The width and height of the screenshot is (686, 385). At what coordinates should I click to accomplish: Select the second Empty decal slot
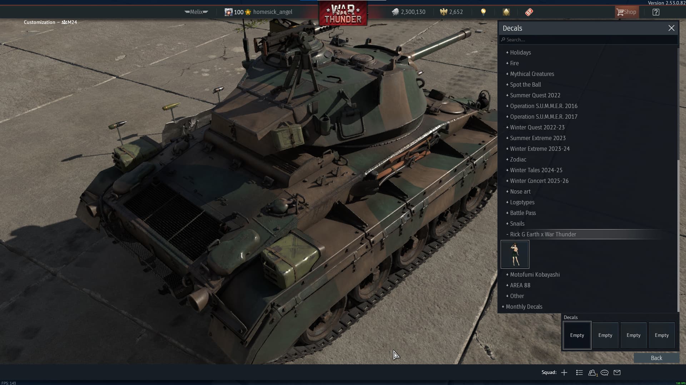coord(605,335)
